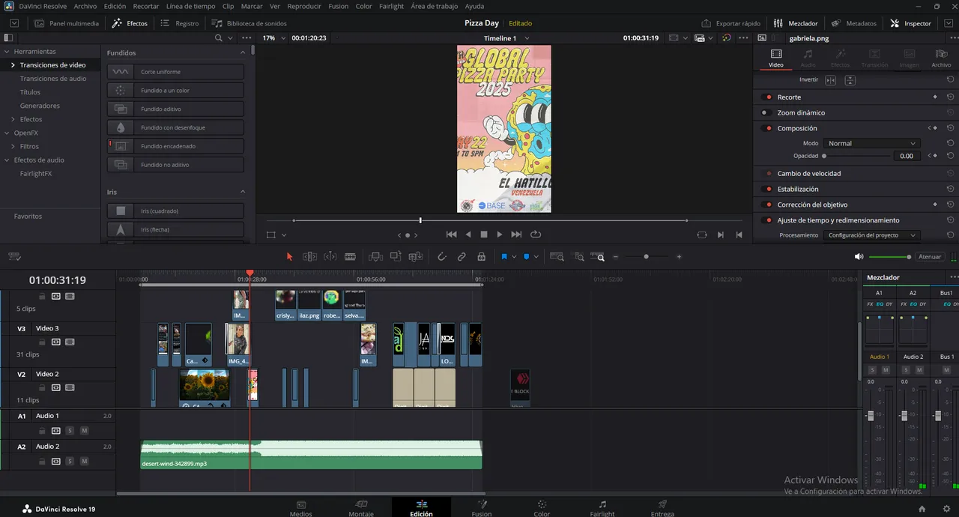Toggle the linked selection chain icon
Viewport: 959px width, 517px height.
pyautogui.click(x=462, y=256)
